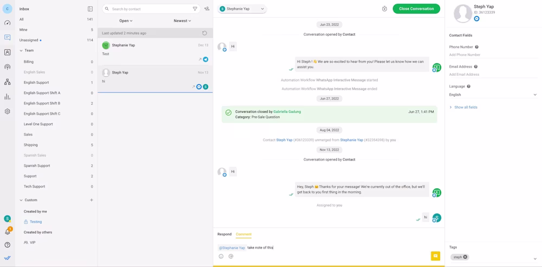Open the notifications bell icon

coord(7,231)
